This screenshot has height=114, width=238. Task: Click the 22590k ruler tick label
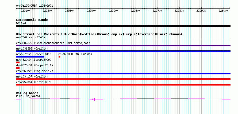click(202, 11)
